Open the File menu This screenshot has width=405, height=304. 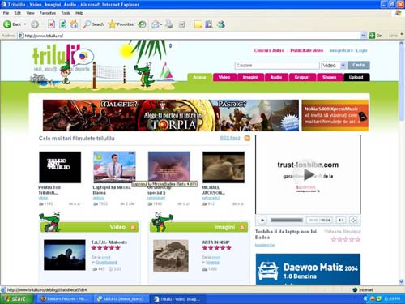coord(6,13)
